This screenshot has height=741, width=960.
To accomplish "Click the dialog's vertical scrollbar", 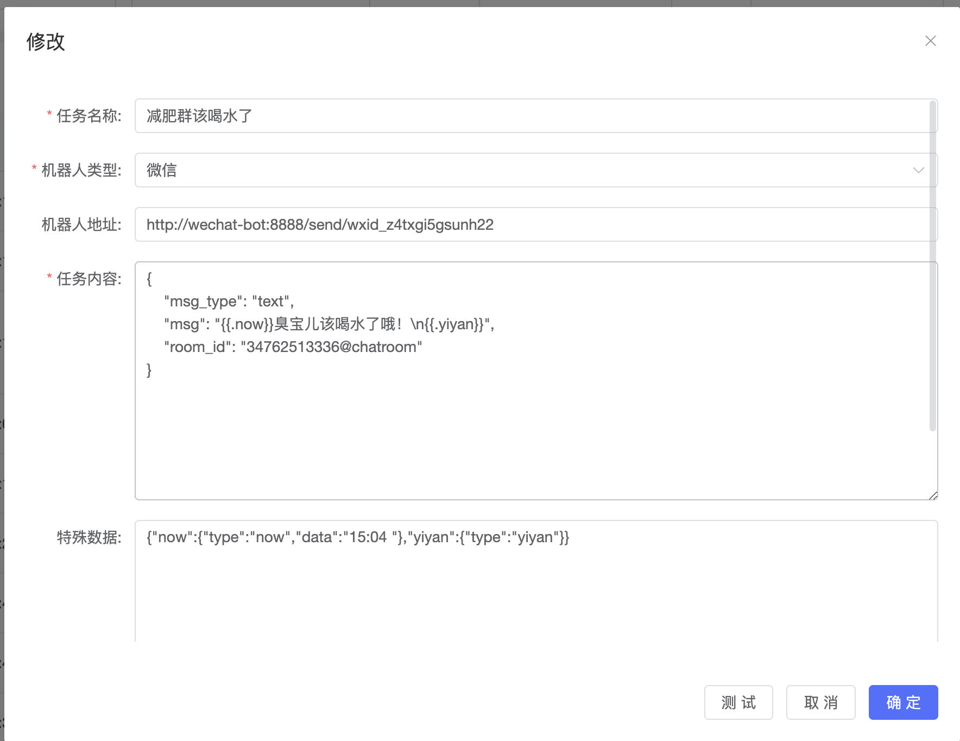I will (x=933, y=266).
